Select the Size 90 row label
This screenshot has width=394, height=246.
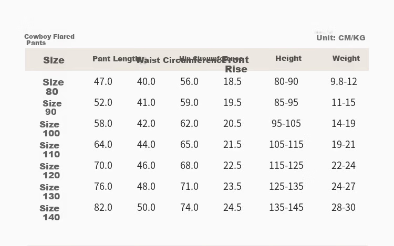[52, 108]
